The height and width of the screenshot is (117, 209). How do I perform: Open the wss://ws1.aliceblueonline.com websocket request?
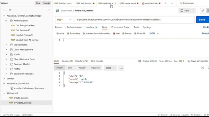pos(28,88)
